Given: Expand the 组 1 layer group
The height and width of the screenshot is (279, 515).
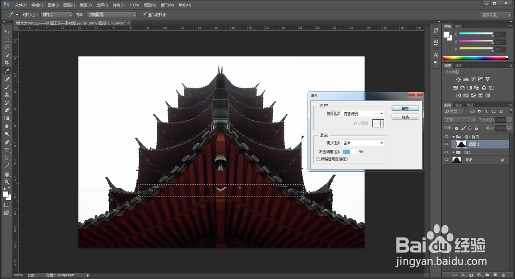Looking at the screenshot, I should click(x=453, y=153).
